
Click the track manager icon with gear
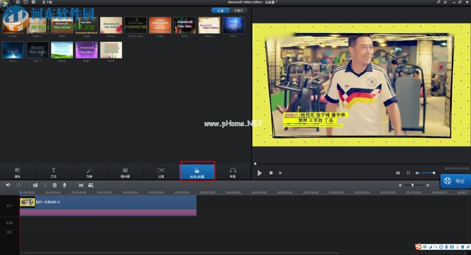[91, 185]
